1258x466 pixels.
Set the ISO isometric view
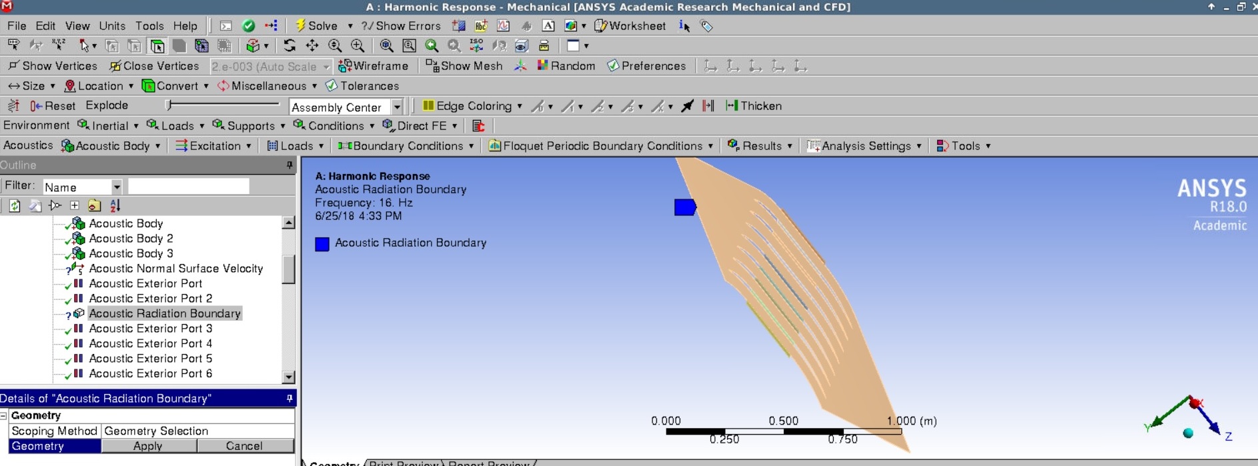coord(476,46)
